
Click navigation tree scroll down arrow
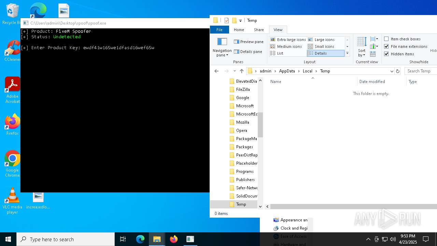[260, 206]
